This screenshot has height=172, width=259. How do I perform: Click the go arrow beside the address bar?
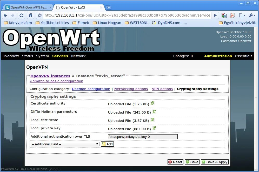(215, 16)
